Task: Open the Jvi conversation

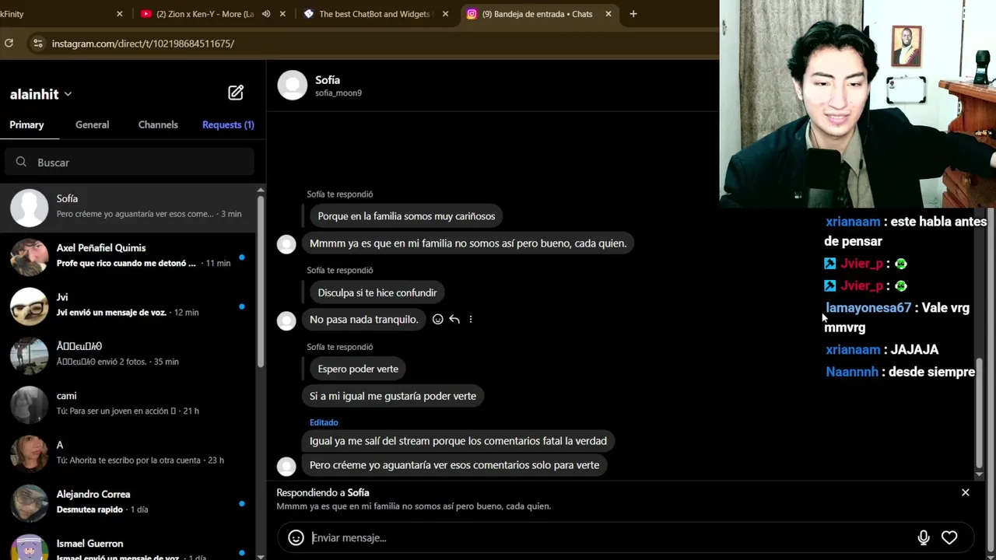Action: pos(128,305)
